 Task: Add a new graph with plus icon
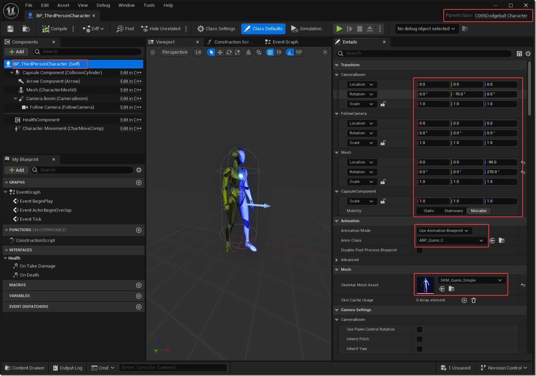(139, 183)
